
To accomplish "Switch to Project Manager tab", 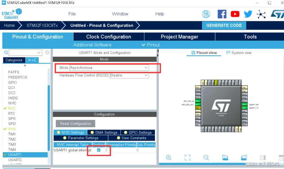I will 180,37.
